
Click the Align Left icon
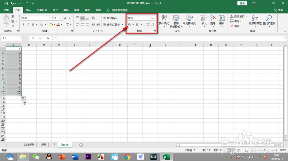click(78, 24)
